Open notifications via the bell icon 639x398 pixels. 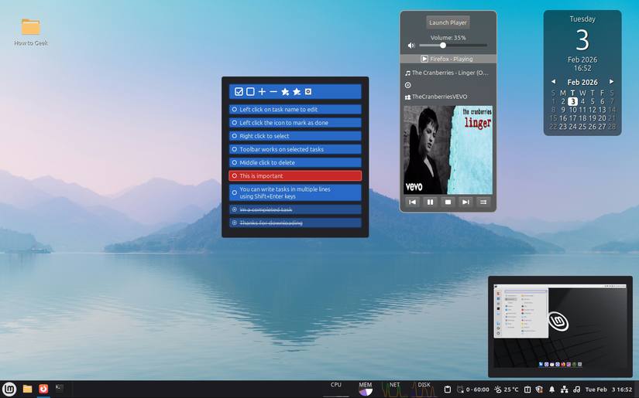551,389
